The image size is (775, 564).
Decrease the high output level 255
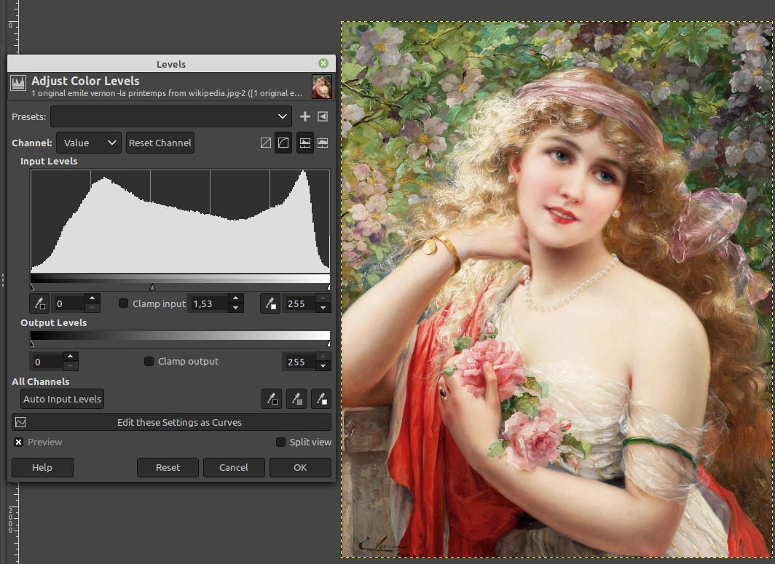323,366
